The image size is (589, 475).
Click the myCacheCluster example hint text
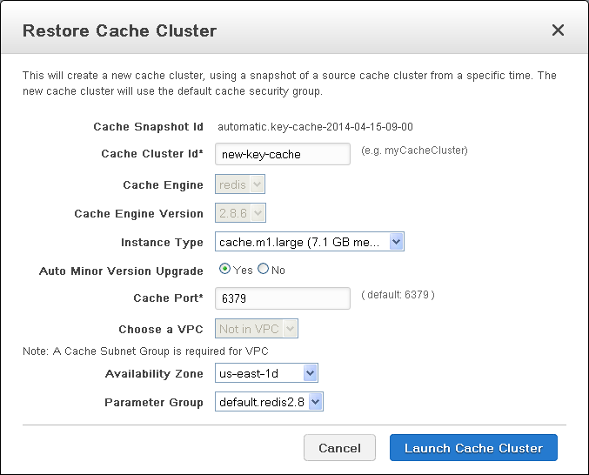pyautogui.click(x=414, y=151)
